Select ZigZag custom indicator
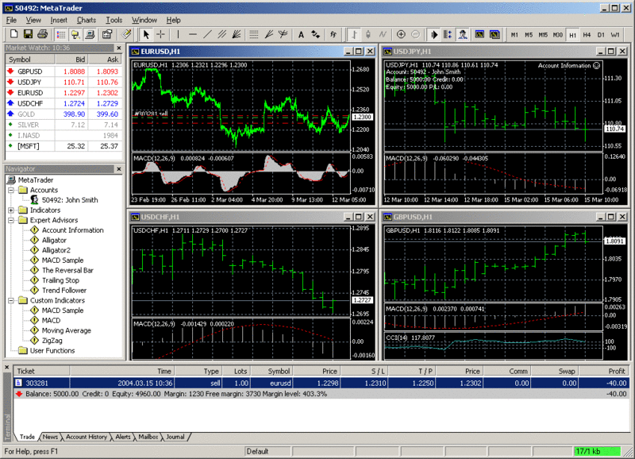The image size is (635, 459). coord(52,341)
